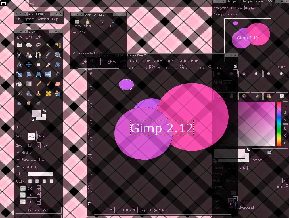This screenshot has width=289, height=218.
Task: Select the Eraser tool
Action: pyautogui.click(x=58, y=84)
